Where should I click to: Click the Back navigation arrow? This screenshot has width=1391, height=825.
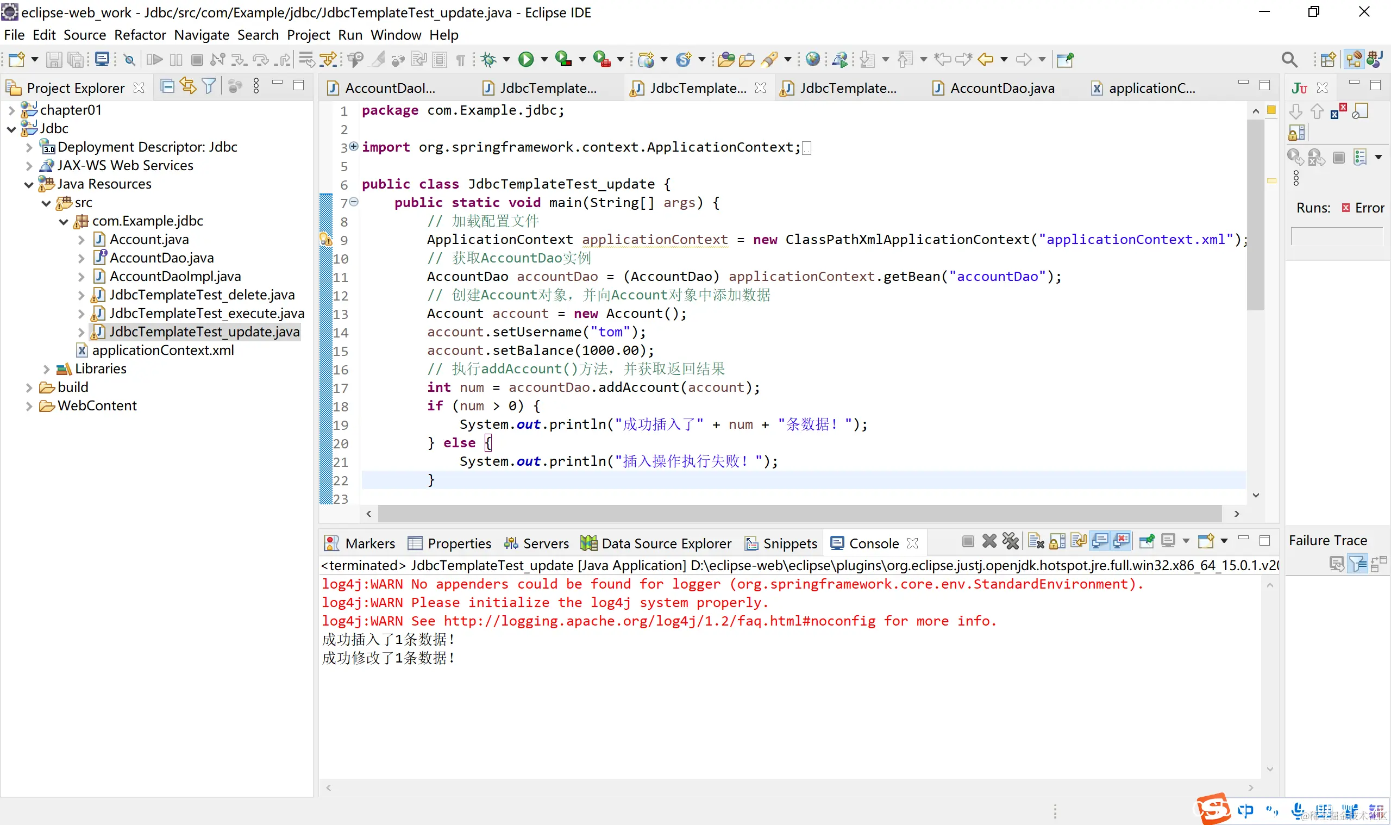pyautogui.click(x=985, y=59)
